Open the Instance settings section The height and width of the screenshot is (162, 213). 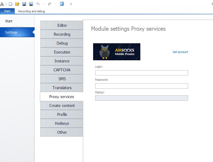click(x=62, y=61)
